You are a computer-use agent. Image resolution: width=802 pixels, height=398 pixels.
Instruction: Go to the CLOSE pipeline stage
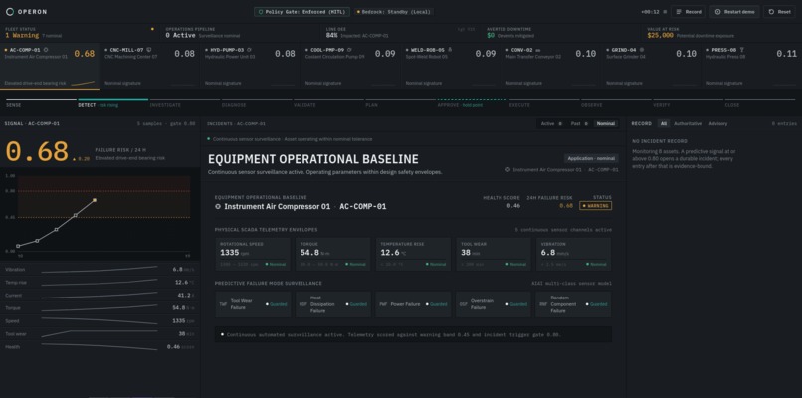point(760,102)
